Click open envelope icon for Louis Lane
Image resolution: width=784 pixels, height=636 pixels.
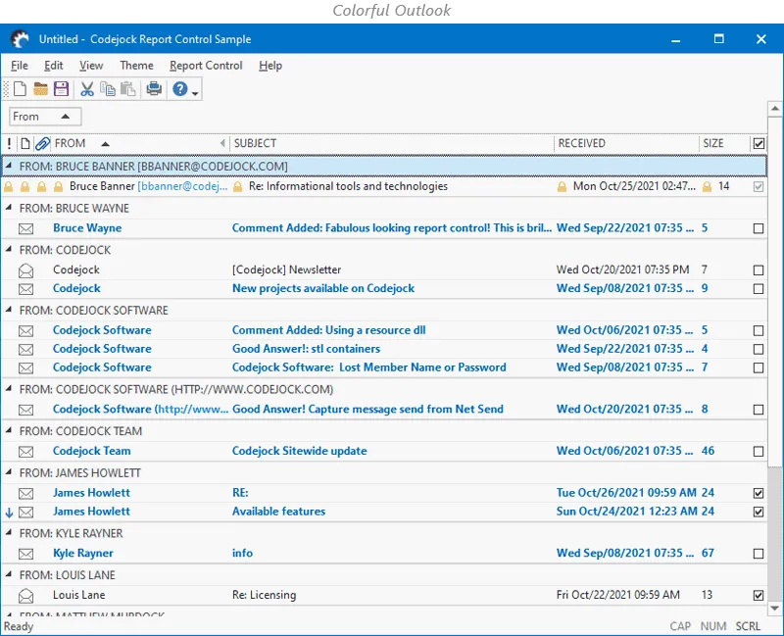point(26,596)
